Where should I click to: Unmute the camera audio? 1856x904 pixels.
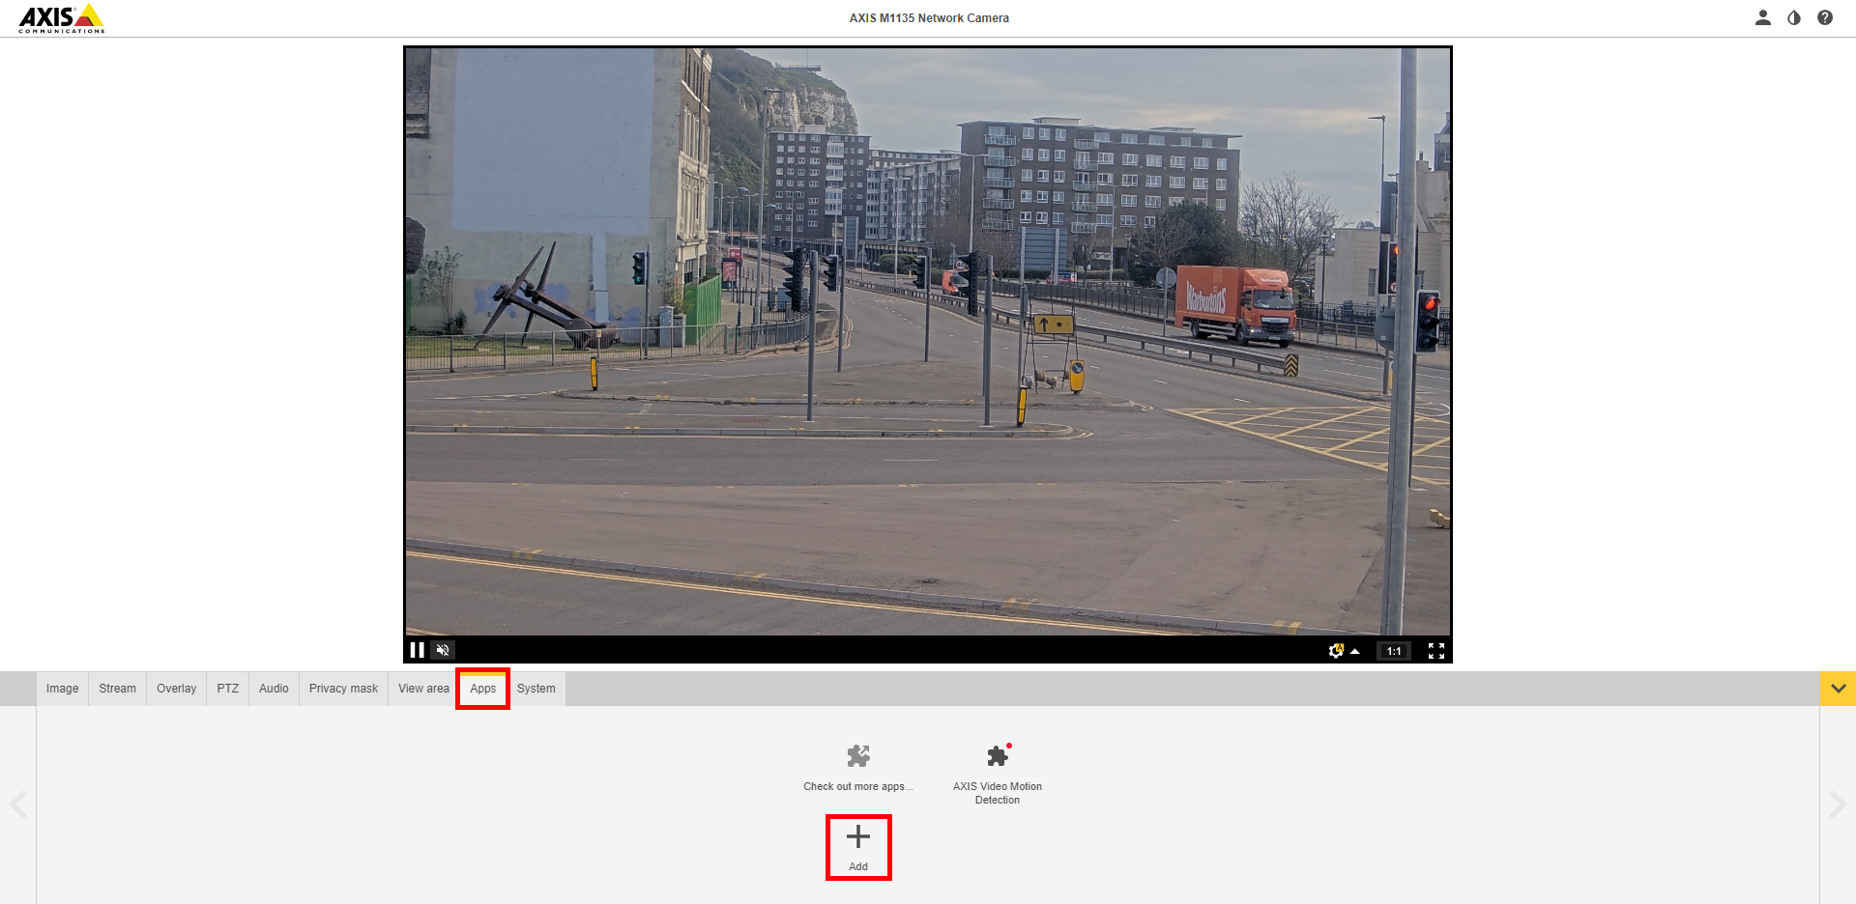[443, 650]
